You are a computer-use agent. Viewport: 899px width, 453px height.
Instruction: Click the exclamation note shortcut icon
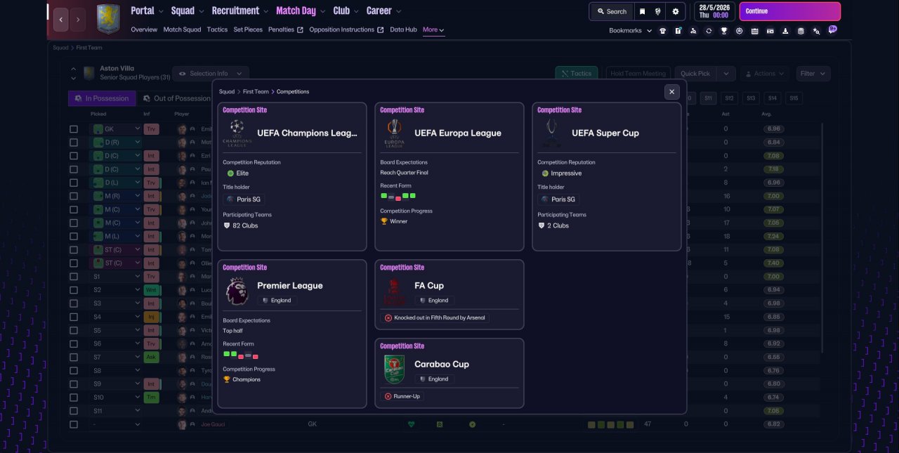point(678,31)
